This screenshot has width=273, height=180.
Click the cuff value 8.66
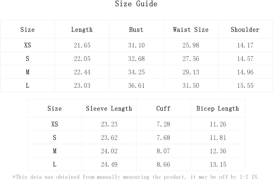coord(163,164)
